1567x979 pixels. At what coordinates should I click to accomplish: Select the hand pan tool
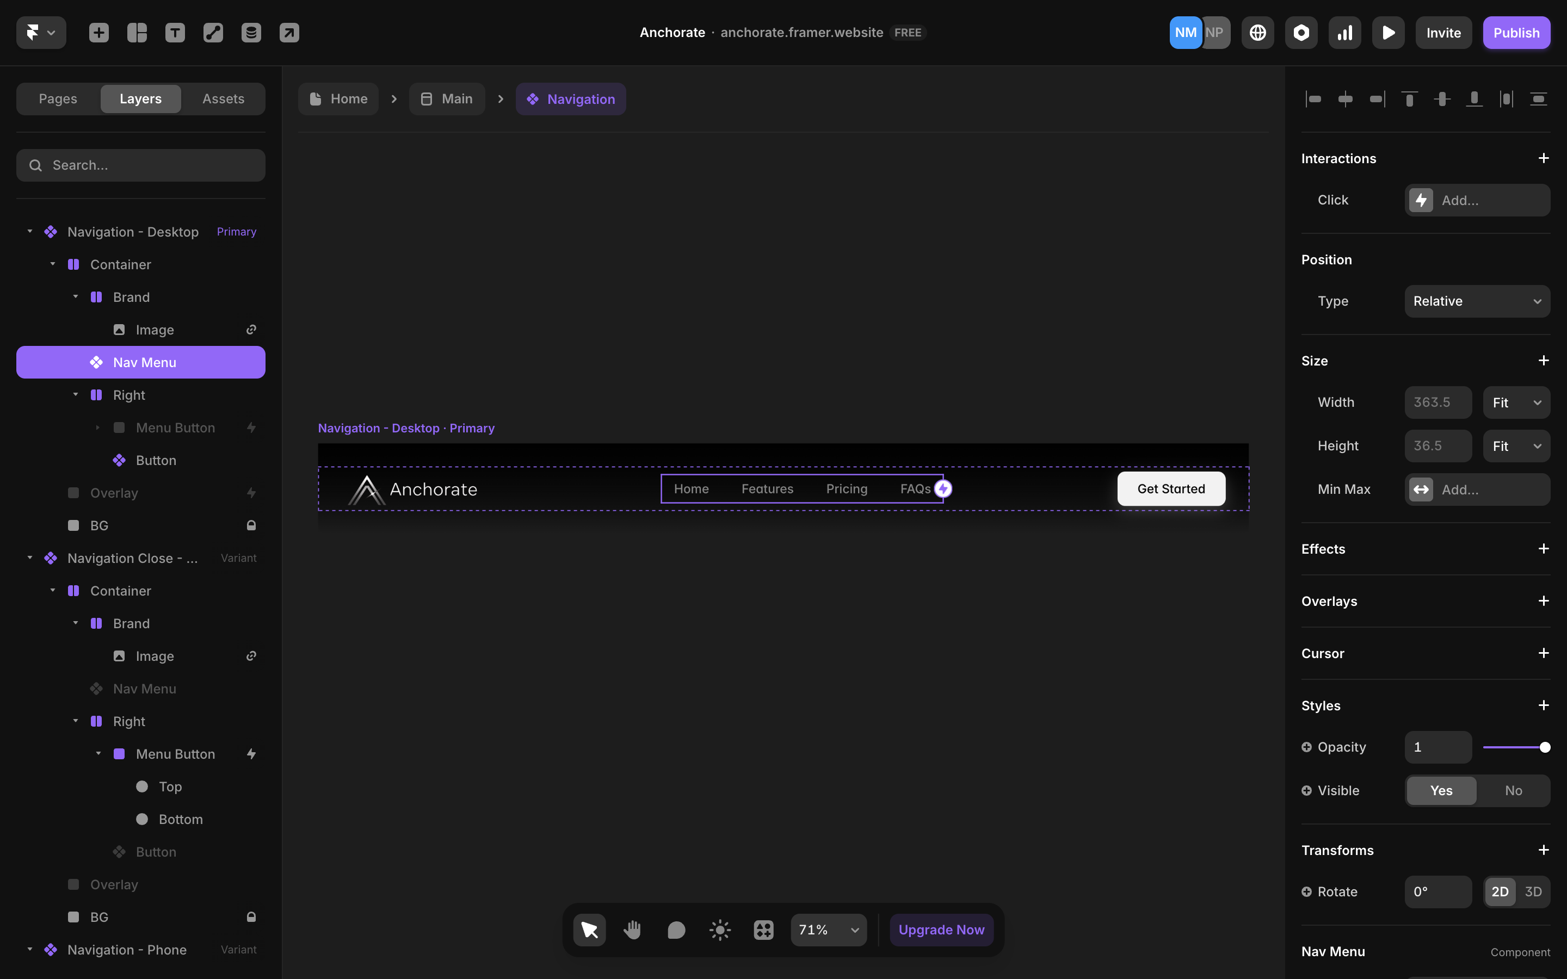[633, 930]
